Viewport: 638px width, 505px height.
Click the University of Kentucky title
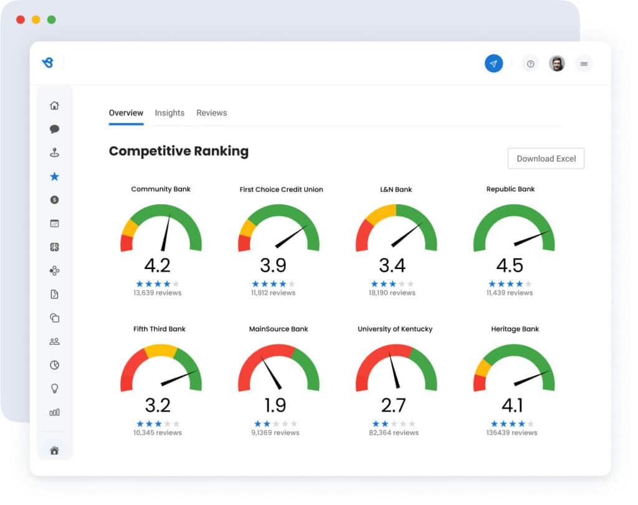395,329
